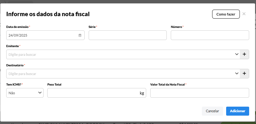Focus the Valor Total da Nota Fiscal field
This screenshot has width=256, height=124.
coord(199,93)
